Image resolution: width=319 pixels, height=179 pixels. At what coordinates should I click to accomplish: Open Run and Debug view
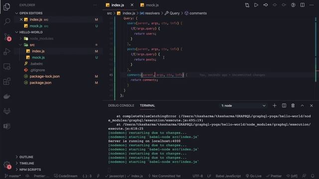(x=6, y=52)
